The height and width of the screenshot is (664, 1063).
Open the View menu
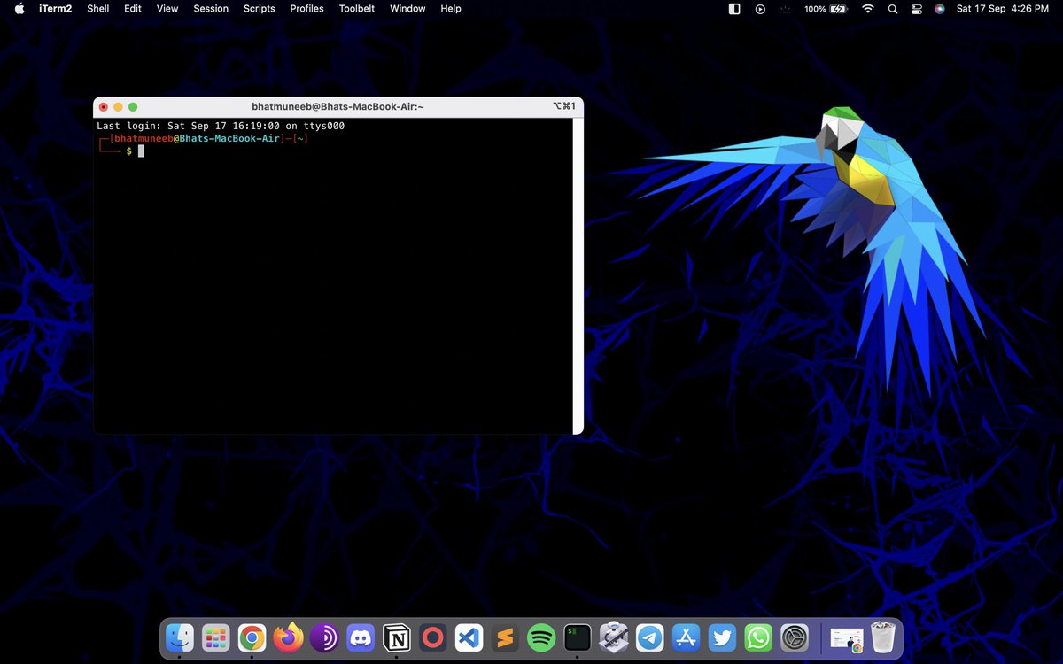tap(167, 9)
